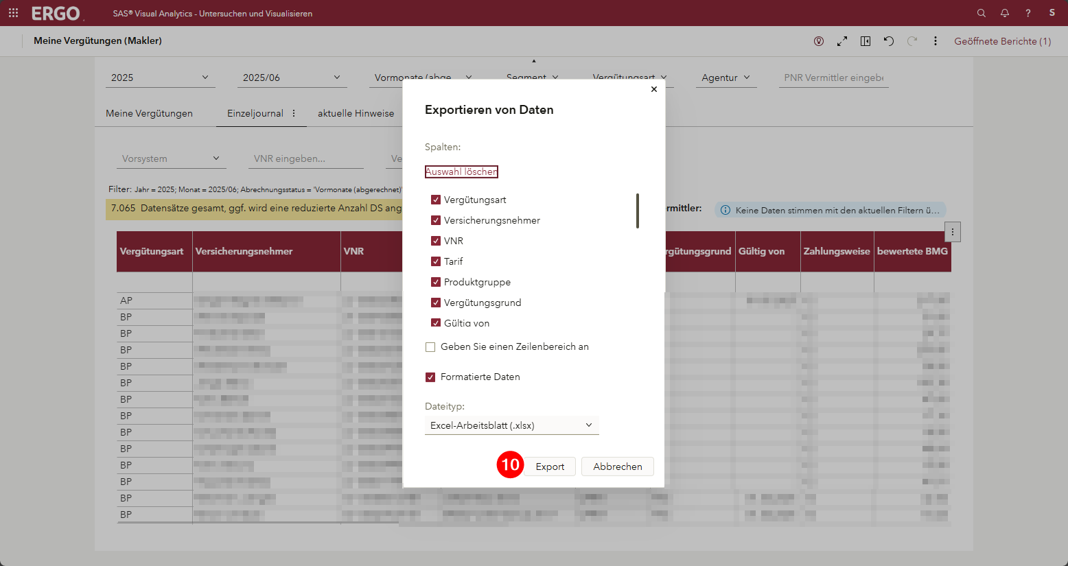The image size is (1068, 566).
Task: Sort by Vergütungsart column header
Action: [x=154, y=251]
